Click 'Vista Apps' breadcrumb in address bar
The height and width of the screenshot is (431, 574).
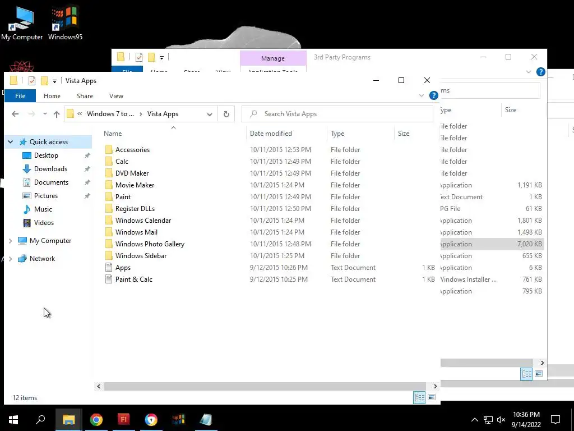tap(163, 114)
